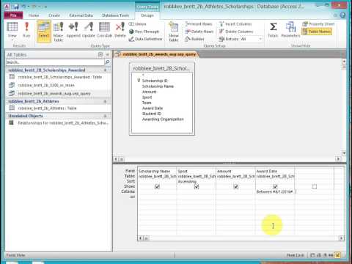Open the File tab
The image size is (352, 264).
coord(13,15)
